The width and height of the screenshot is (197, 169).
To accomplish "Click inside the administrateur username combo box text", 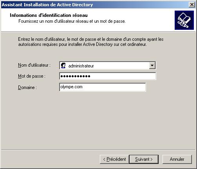I will (81, 66).
